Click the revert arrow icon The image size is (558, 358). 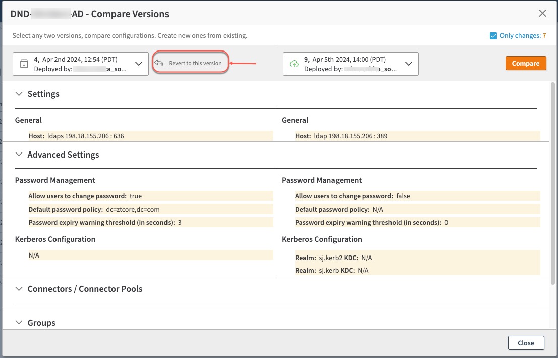(x=159, y=63)
